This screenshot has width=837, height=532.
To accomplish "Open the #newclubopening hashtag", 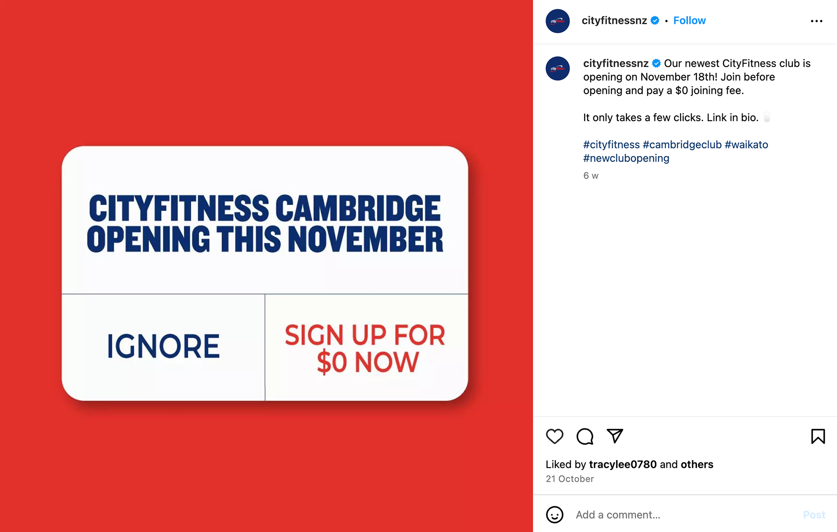I will coord(626,158).
